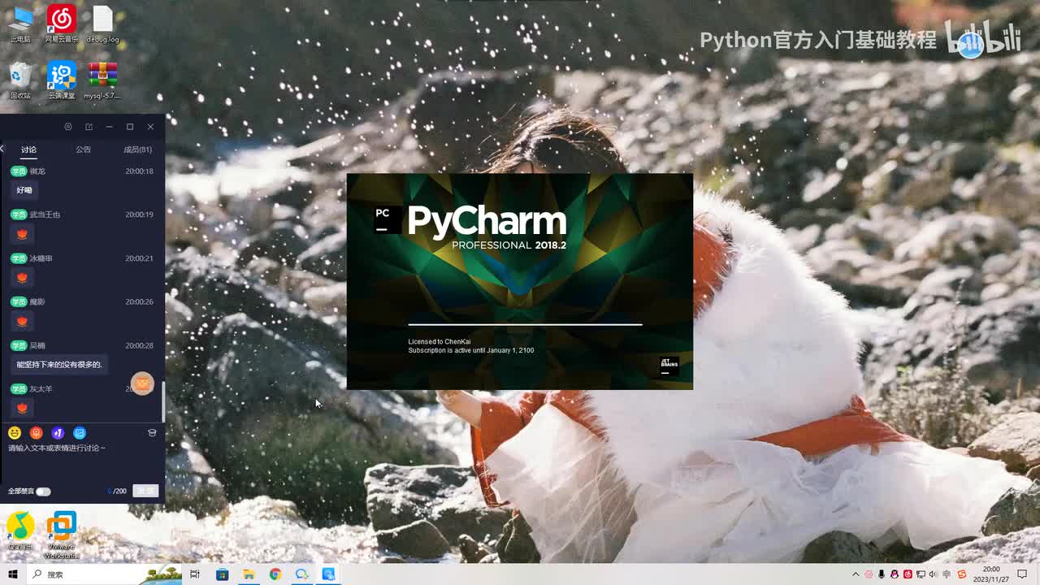Viewport: 1040px width, 585px height.
Task: Open QQ penguin icon in system tray
Action: click(895, 574)
